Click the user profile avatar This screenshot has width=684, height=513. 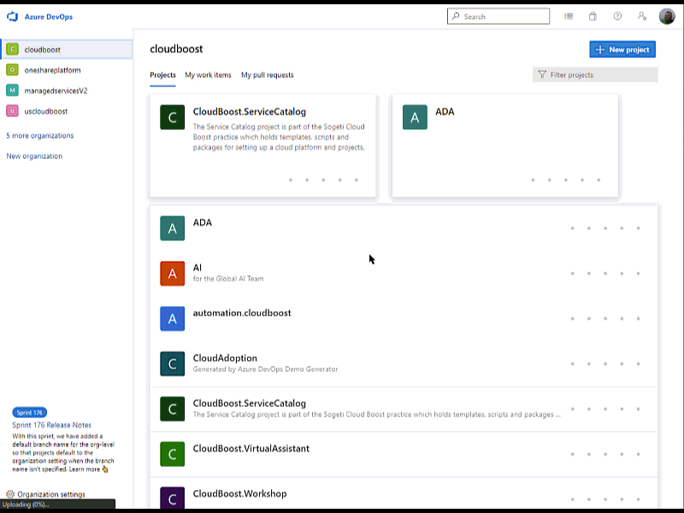(x=667, y=16)
